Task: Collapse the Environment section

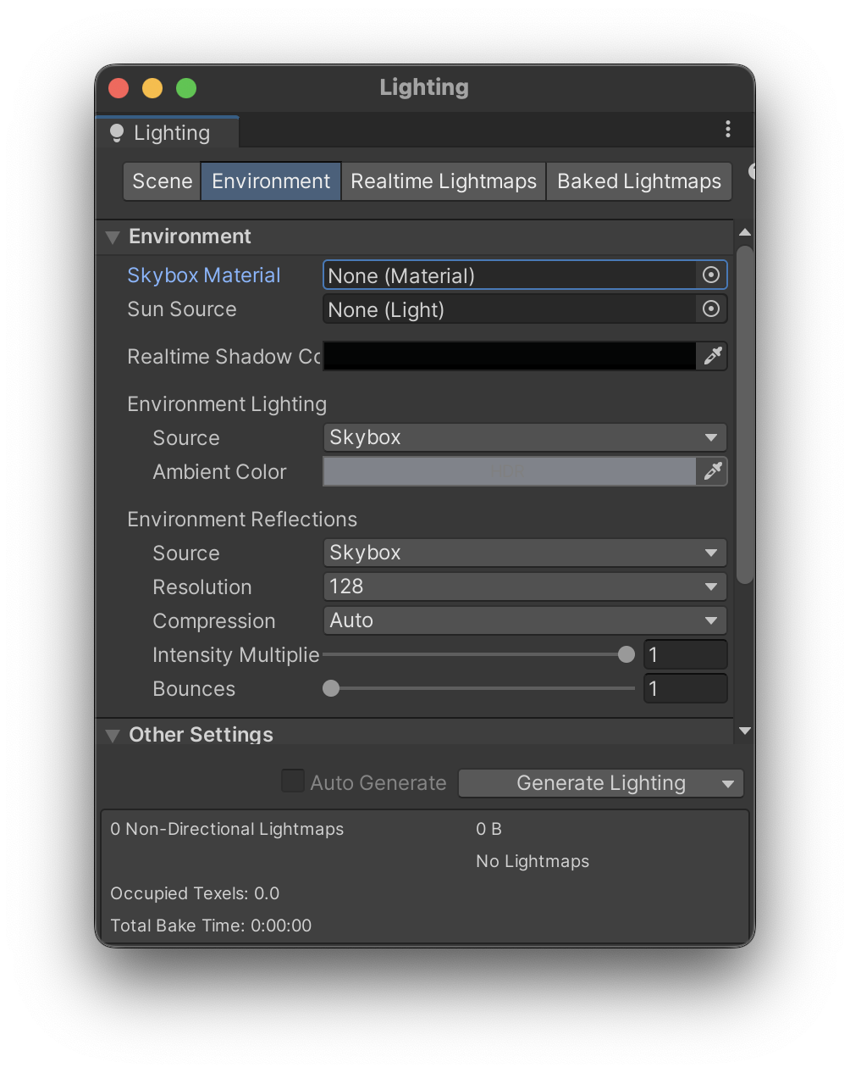Action: [x=112, y=237]
